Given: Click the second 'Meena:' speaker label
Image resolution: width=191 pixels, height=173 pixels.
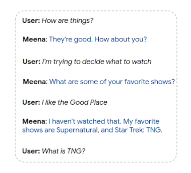Looking at the screenshot, I should tap(35, 82).
